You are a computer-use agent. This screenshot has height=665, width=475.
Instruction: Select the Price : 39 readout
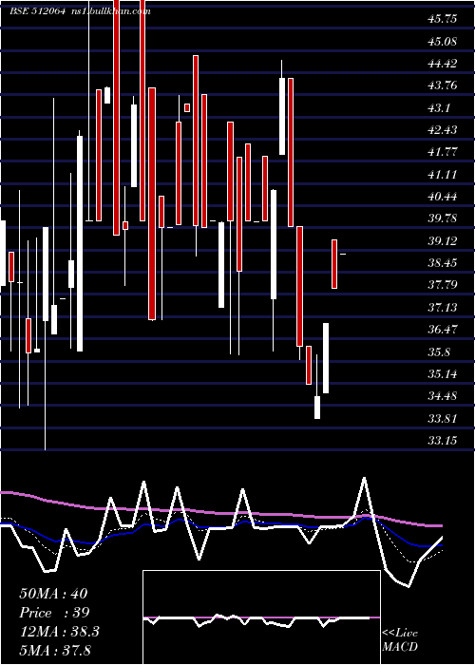tap(54, 613)
